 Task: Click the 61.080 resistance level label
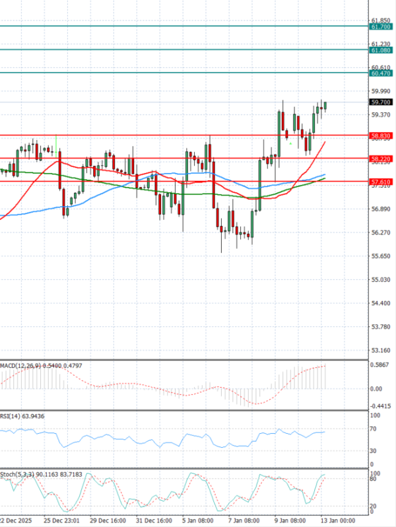(x=381, y=50)
